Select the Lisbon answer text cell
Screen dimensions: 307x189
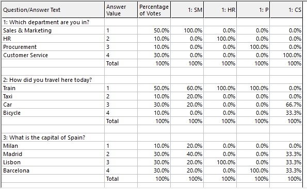53,162
